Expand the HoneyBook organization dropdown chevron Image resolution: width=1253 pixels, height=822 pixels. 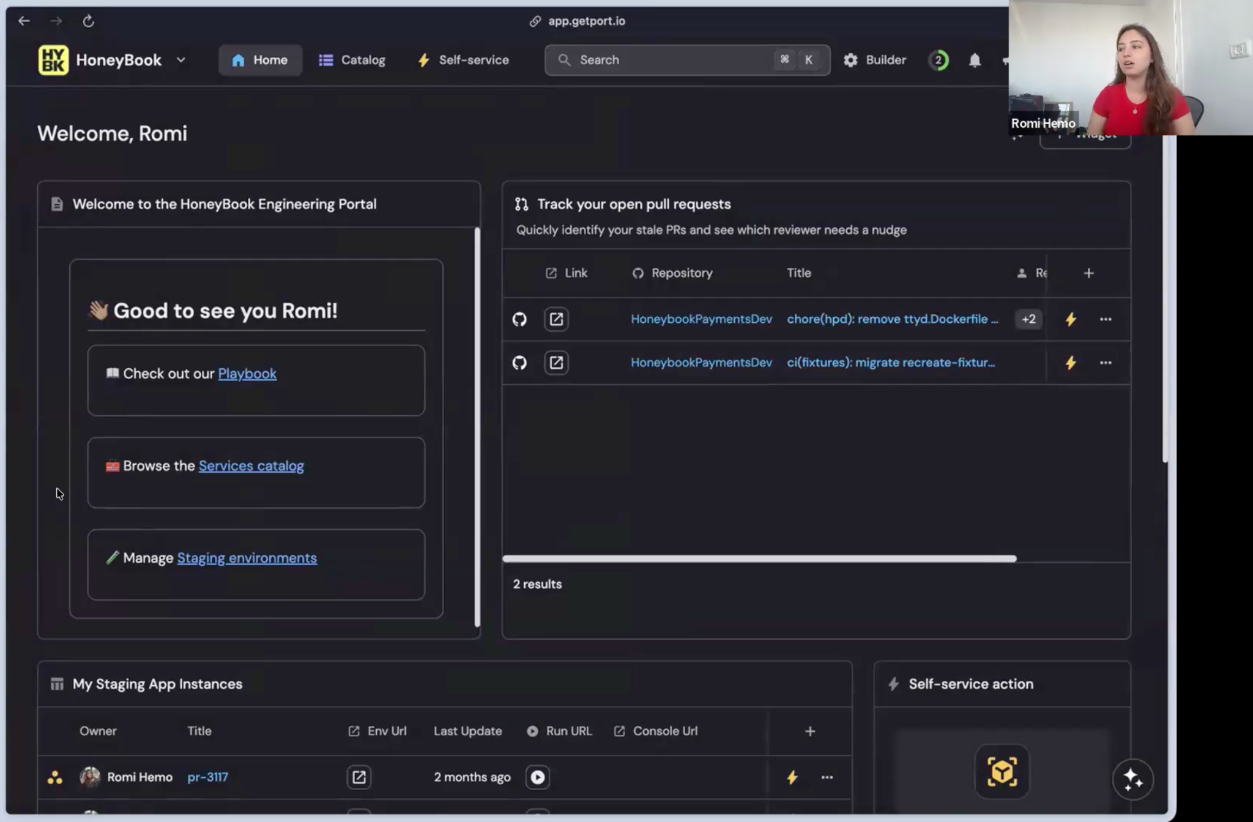(x=180, y=60)
